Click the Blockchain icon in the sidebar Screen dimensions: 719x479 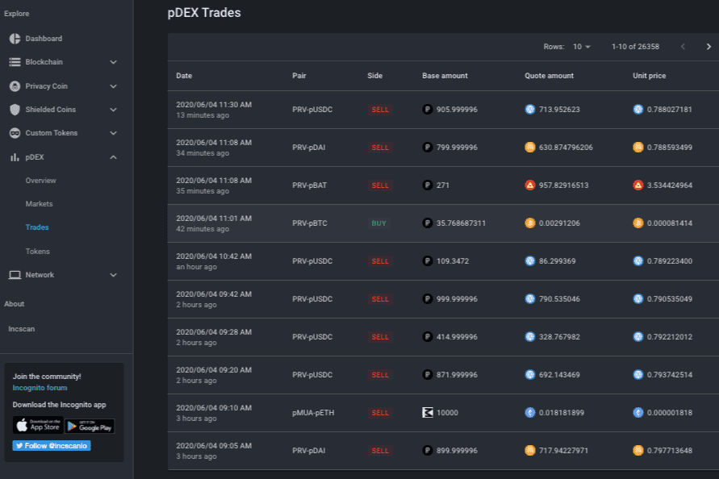[14, 62]
